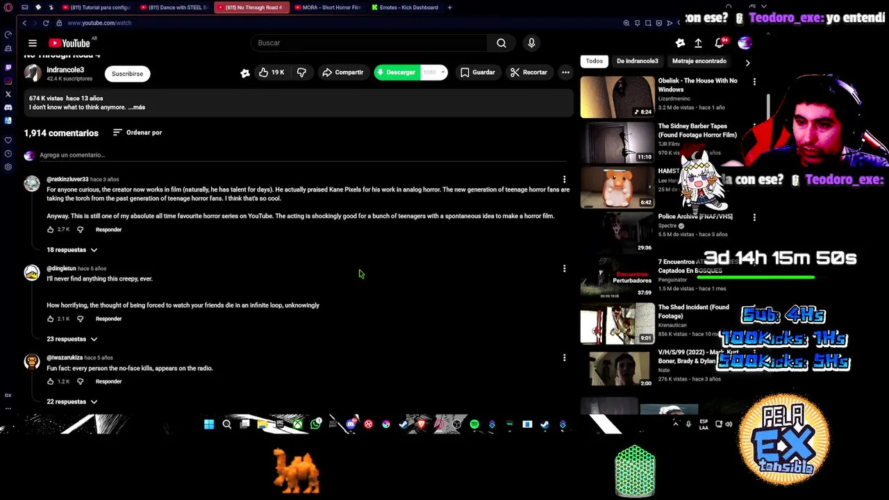Open YouTube notifications bell
Image resolution: width=889 pixels, height=500 pixels.
tap(720, 43)
